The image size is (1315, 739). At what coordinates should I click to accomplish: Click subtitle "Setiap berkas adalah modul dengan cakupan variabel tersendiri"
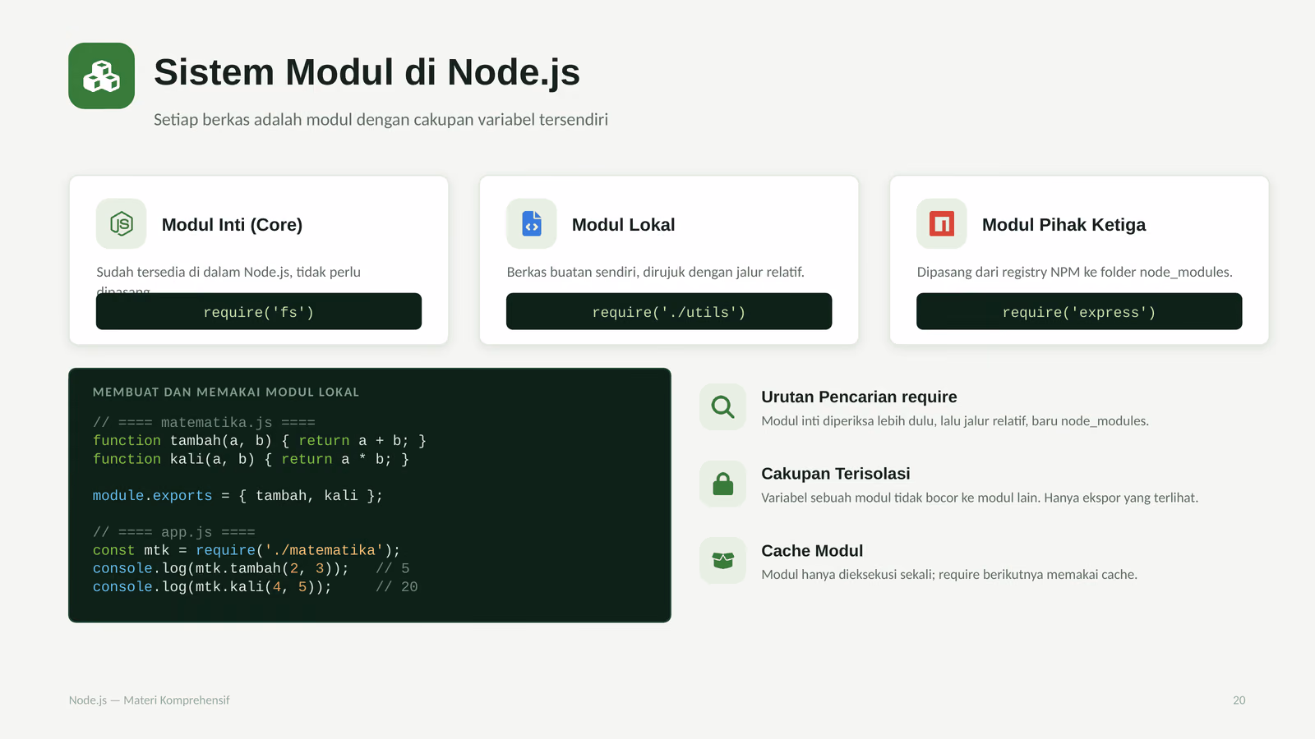tap(381, 120)
